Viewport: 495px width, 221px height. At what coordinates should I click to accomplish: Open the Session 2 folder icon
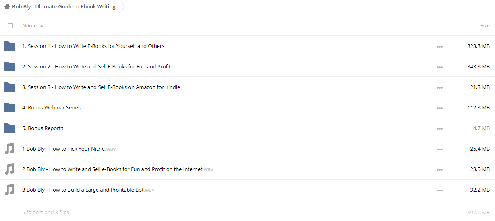[x=10, y=66]
